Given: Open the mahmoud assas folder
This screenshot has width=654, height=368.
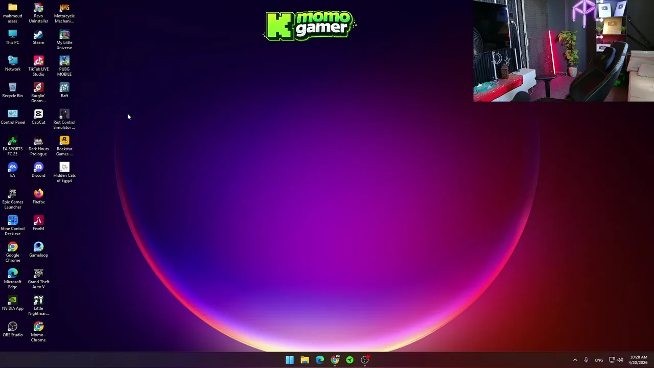Looking at the screenshot, I should 12,13.
